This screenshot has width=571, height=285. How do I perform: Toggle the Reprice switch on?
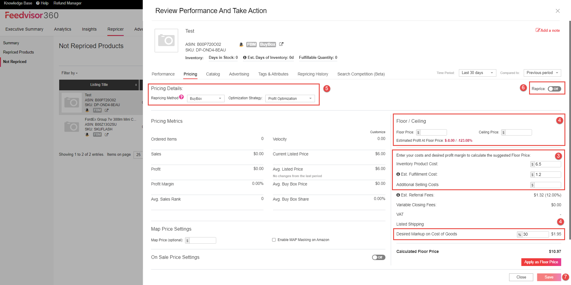click(554, 89)
